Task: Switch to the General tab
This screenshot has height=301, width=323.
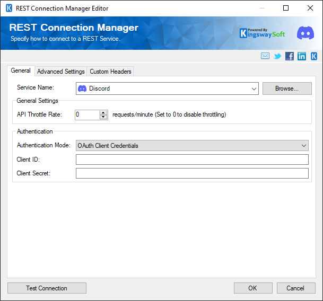Action: click(21, 70)
